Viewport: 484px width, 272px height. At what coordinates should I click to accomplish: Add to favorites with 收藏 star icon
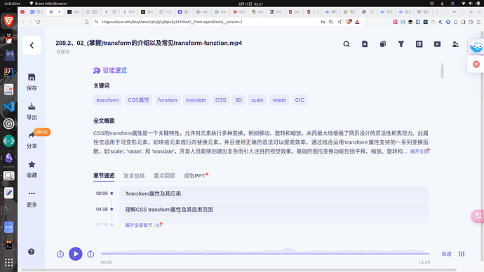[x=32, y=164]
